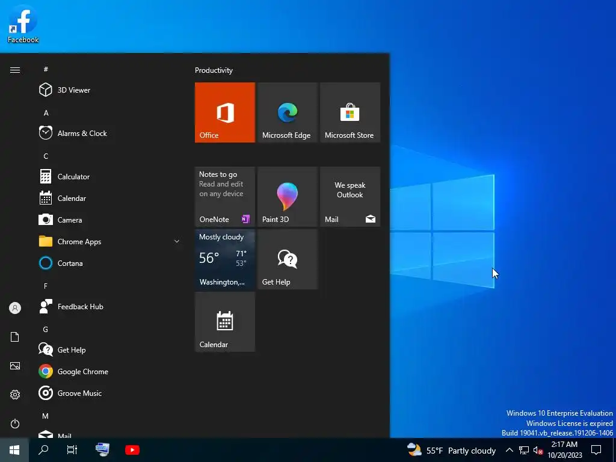This screenshot has width=616, height=462.
Task: Open Task View on the taskbar
Action: [x=72, y=450]
